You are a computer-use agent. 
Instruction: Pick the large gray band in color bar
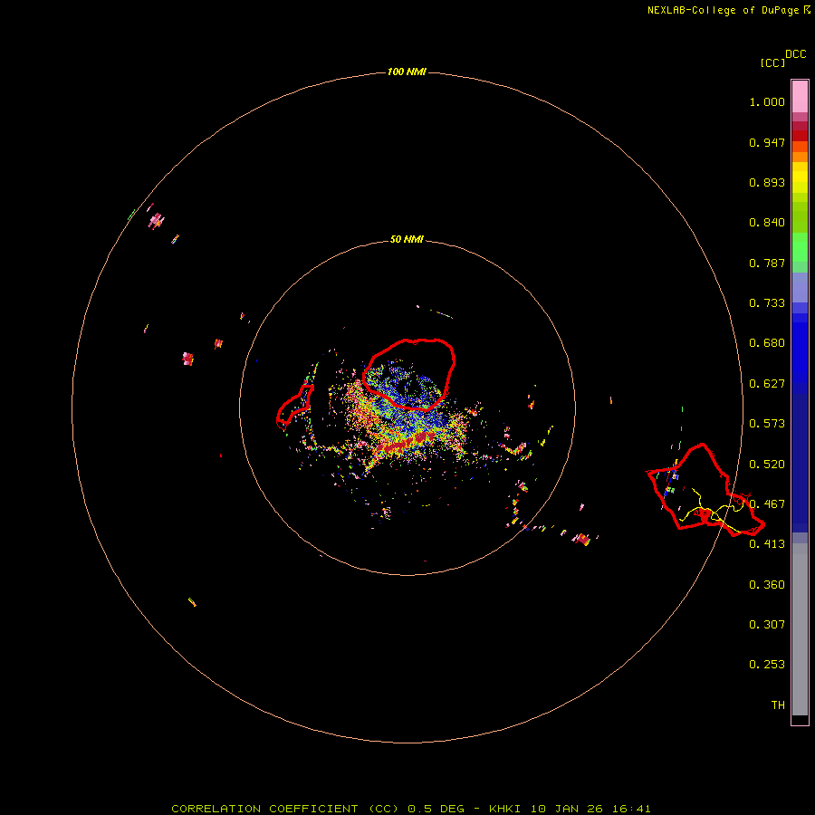point(800,634)
